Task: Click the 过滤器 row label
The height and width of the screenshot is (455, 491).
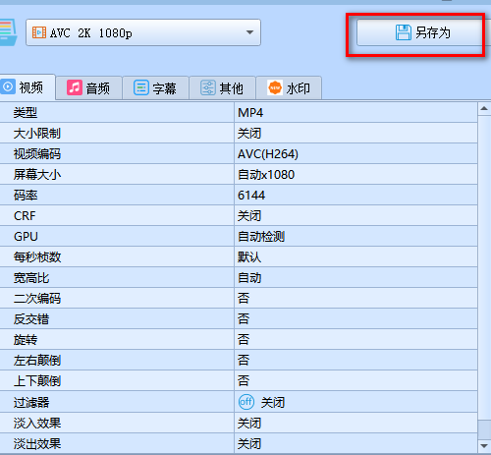Action: [x=31, y=402]
